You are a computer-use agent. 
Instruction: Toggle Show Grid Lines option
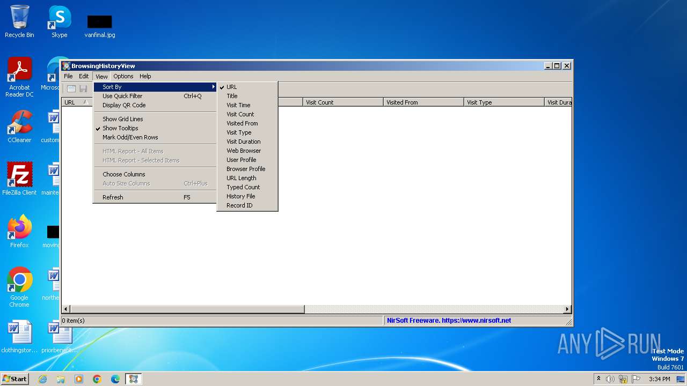[x=155, y=119]
